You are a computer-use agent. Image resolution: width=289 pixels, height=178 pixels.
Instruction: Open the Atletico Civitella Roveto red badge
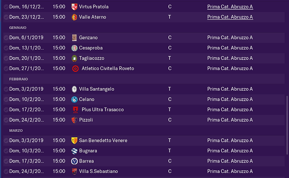coord(75,68)
